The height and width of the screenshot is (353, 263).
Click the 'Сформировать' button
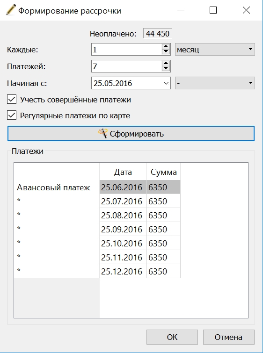click(131, 134)
